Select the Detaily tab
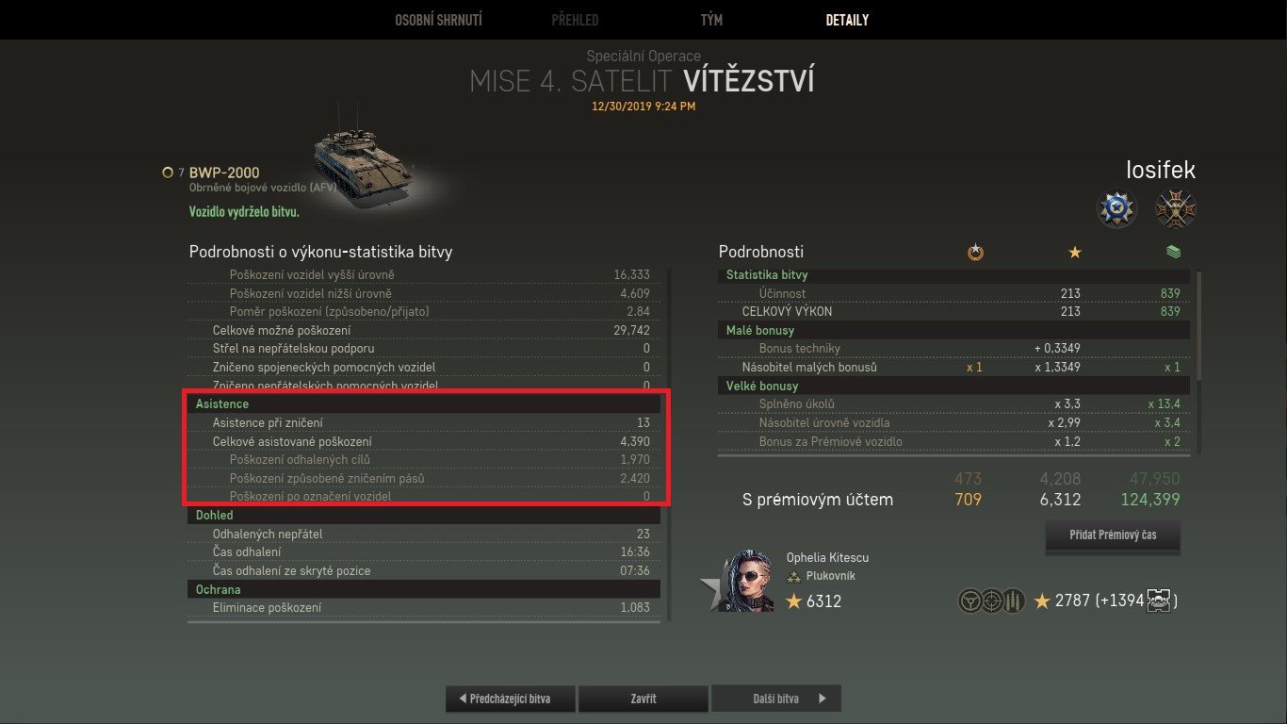The image size is (1287, 724). coord(847,20)
